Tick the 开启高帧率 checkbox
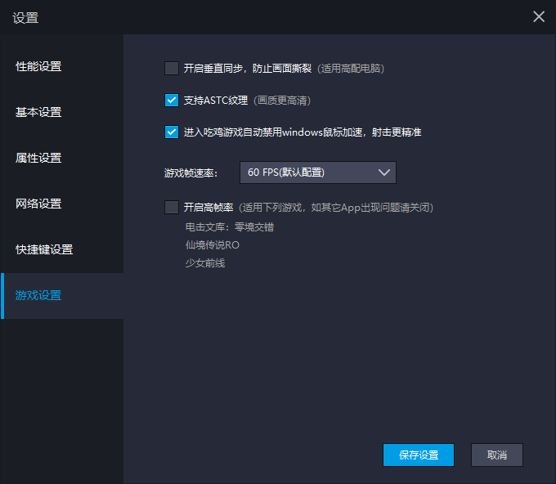The height and width of the screenshot is (484, 556). (x=172, y=208)
